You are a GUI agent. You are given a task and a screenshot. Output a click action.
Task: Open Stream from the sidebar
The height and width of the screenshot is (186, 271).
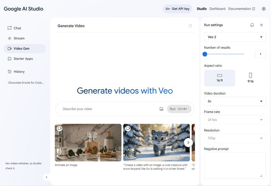point(19,38)
